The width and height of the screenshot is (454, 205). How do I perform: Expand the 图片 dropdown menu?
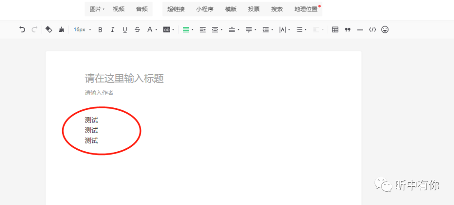(97, 9)
